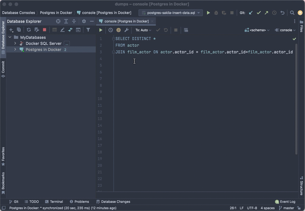This screenshot has height=211, width=305.
Task: Toggle the filter icon in Database Explorer
Action: coord(88,30)
